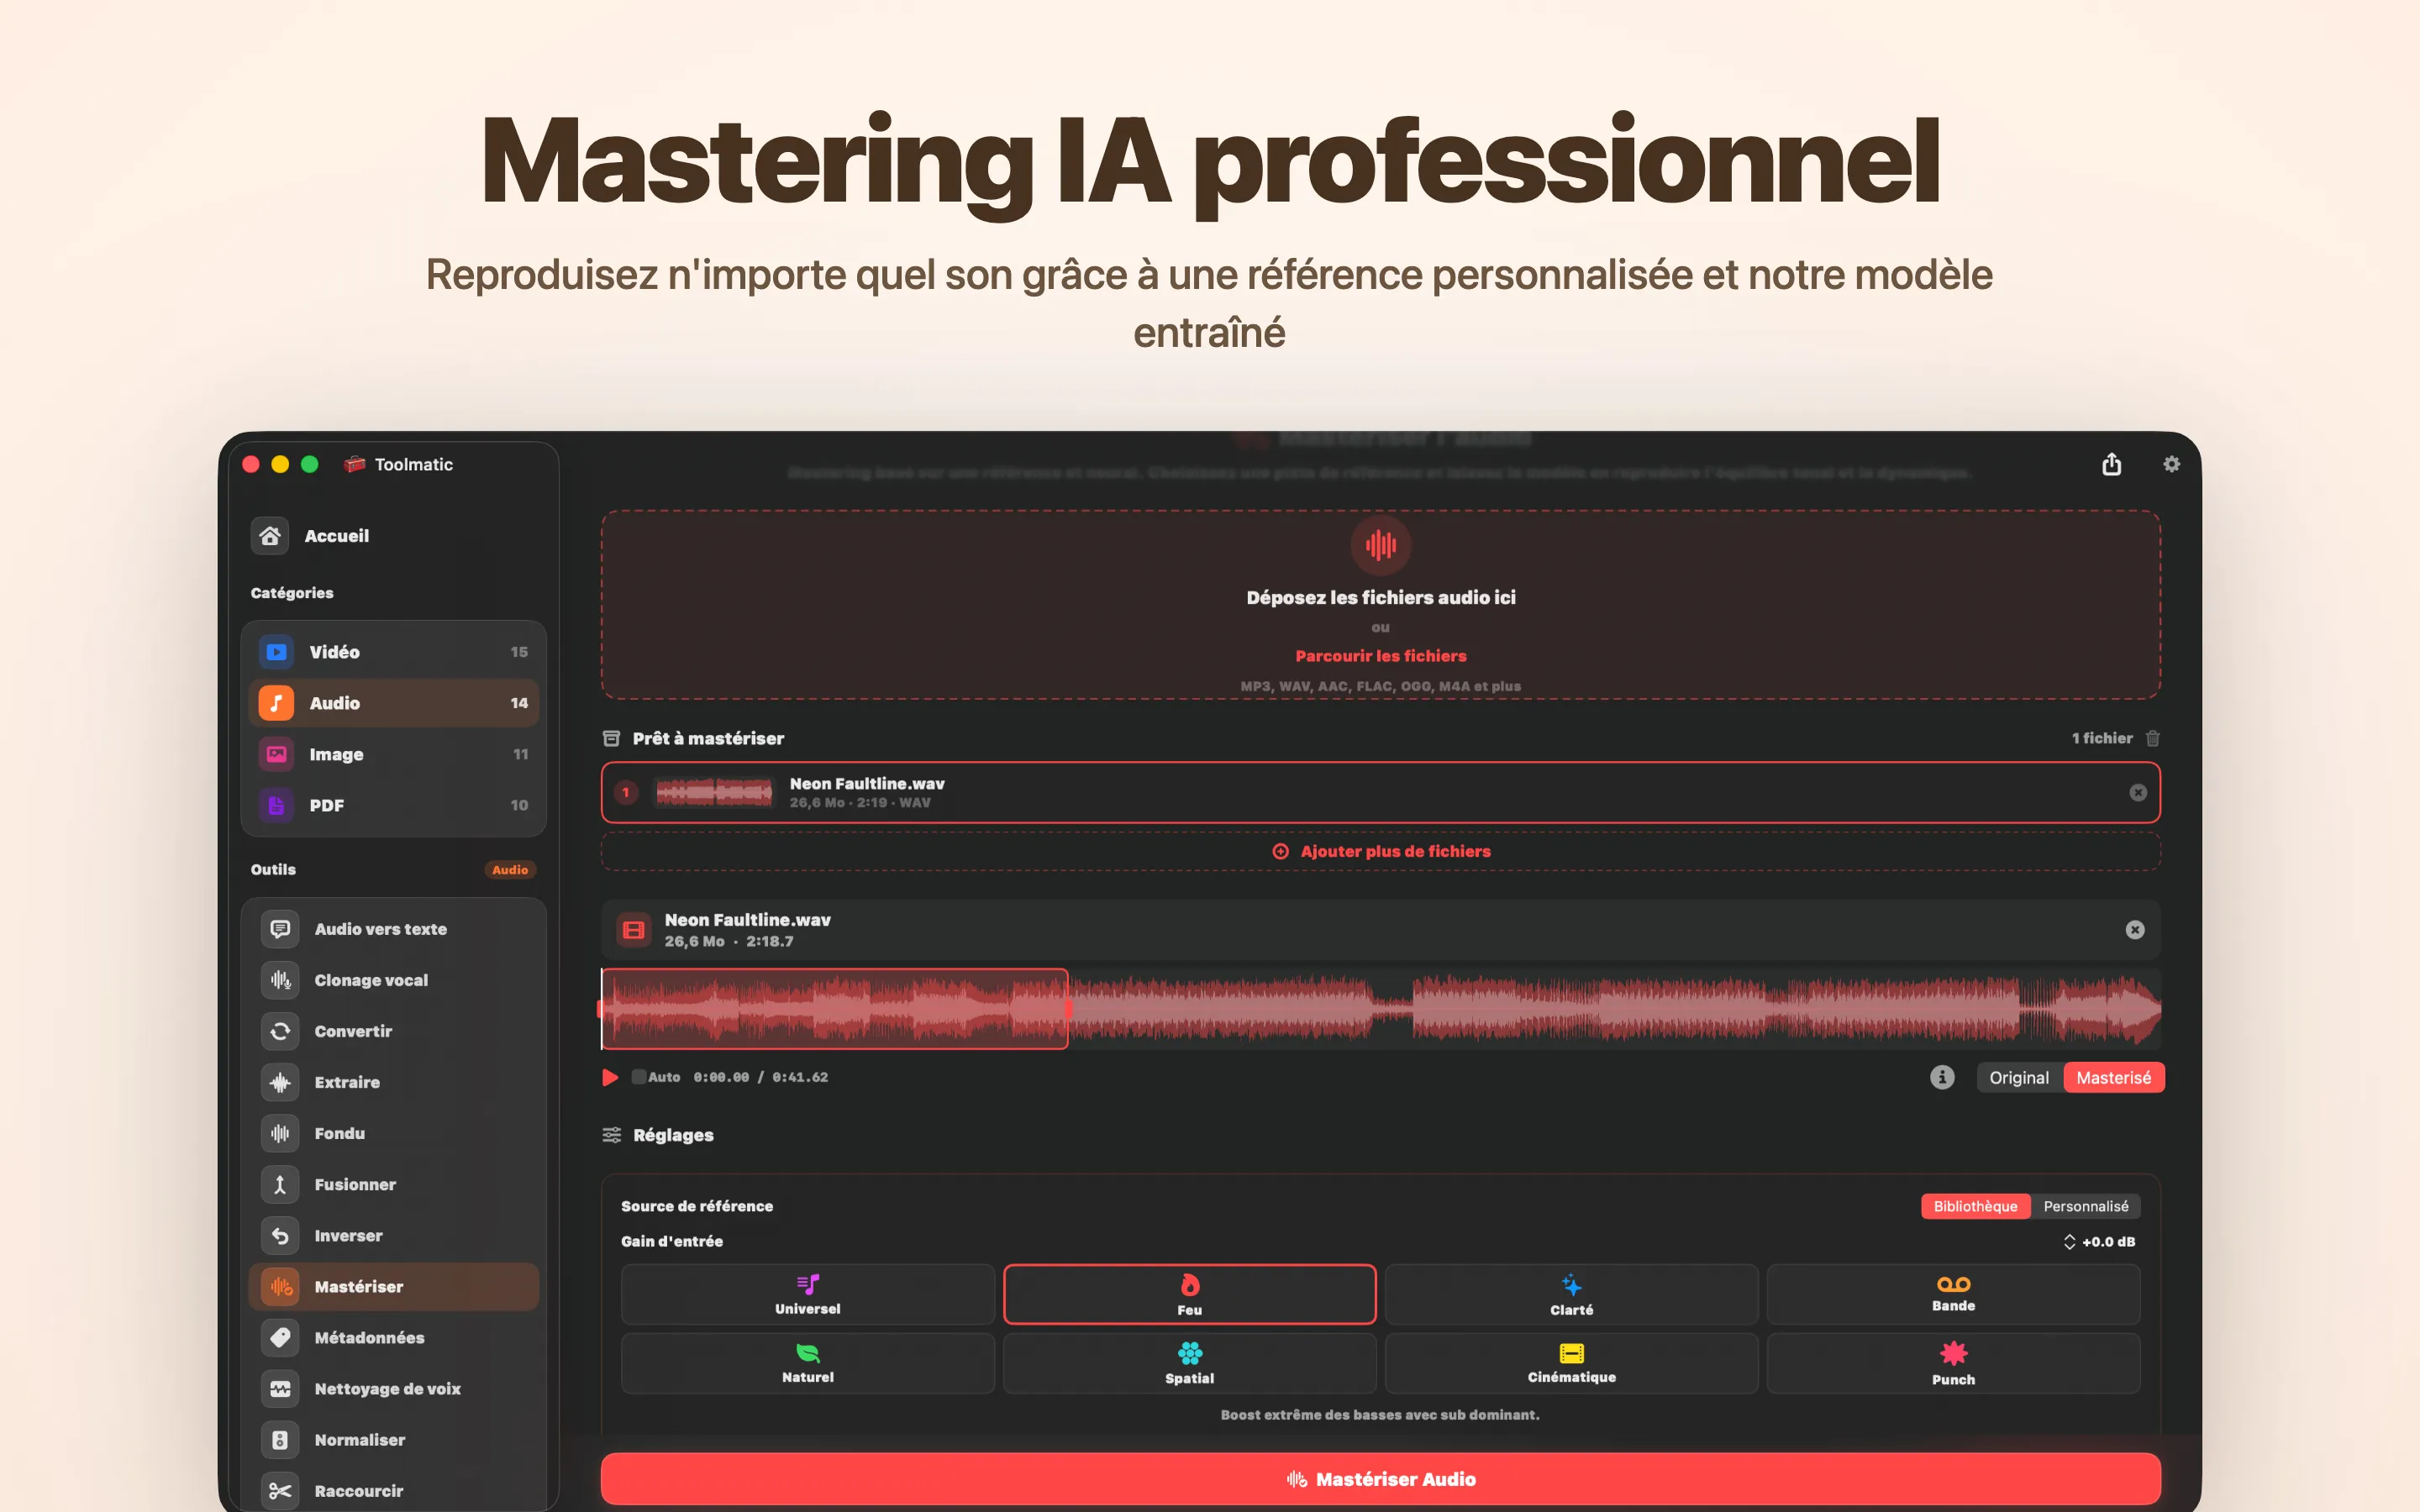Click the Neon Faultline.wav waveform thumbnail
The height and width of the screenshot is (1512, 2420).
click(714, 792)
